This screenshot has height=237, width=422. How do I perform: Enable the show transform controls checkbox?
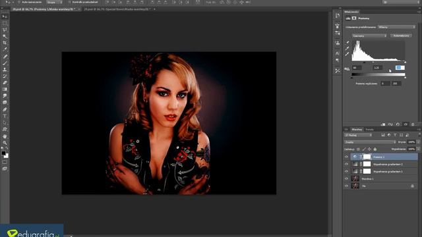[69, 2]
